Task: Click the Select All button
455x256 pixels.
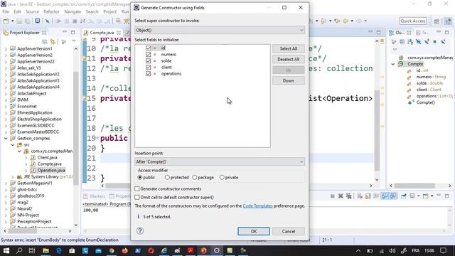Action: [x=289, y=48]
